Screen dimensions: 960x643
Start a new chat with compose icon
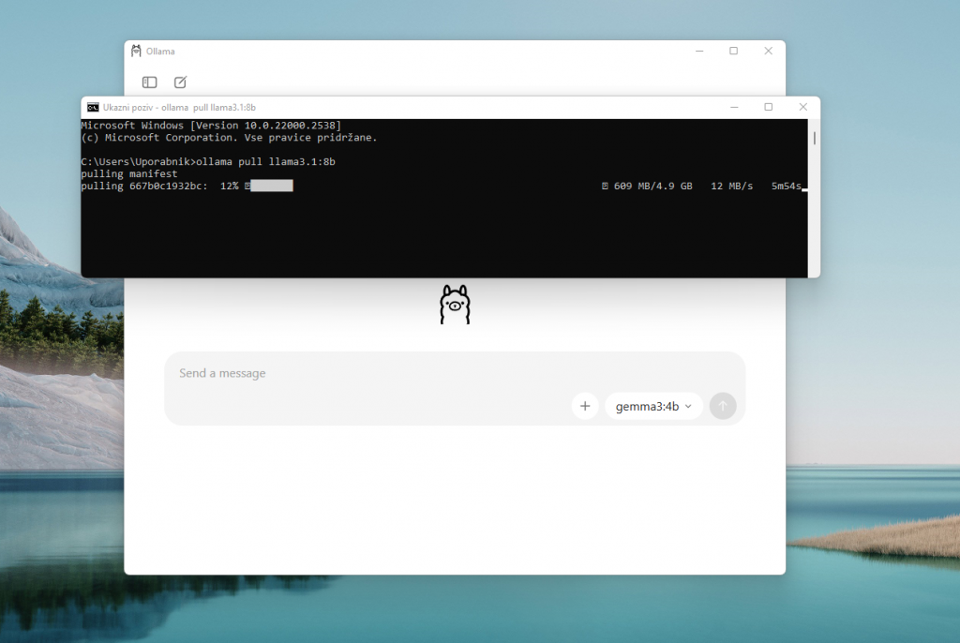[180, 82]
